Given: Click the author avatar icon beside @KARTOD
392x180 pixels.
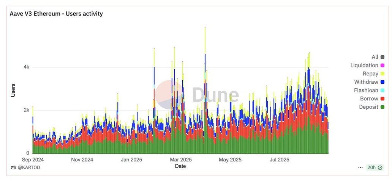Looking at the screenshot, I should click(x=14, y=167).
